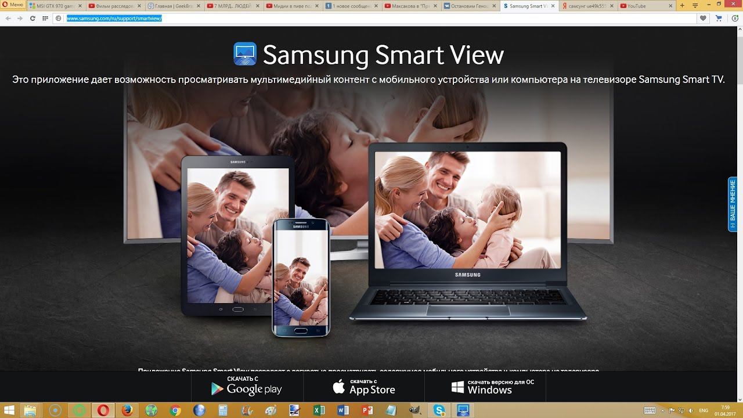Open the on-screen keyboard tray icon
This screenshot has width=743, height=418.
point(650,410)
